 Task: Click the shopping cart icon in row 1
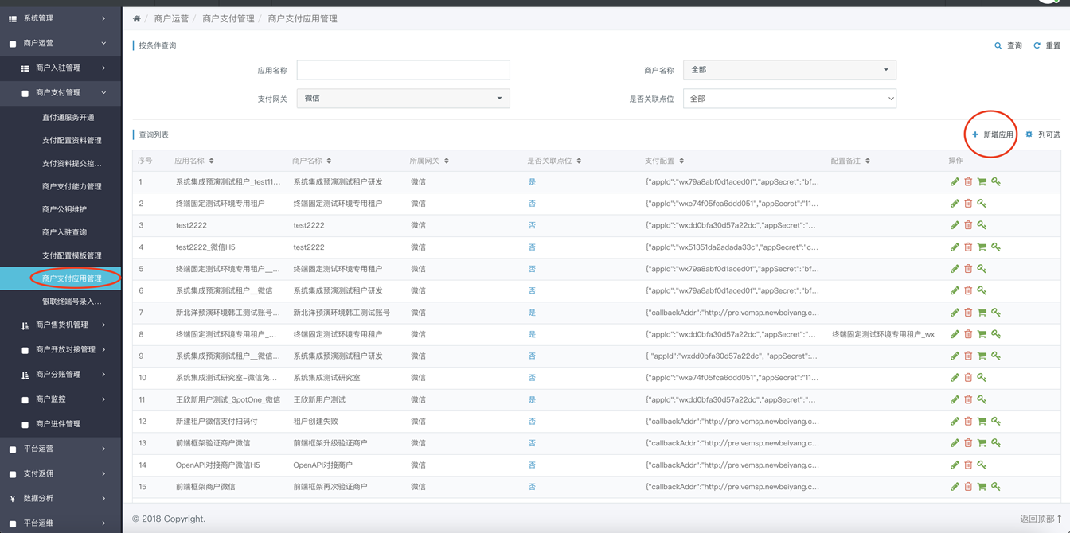coord(982,182)
